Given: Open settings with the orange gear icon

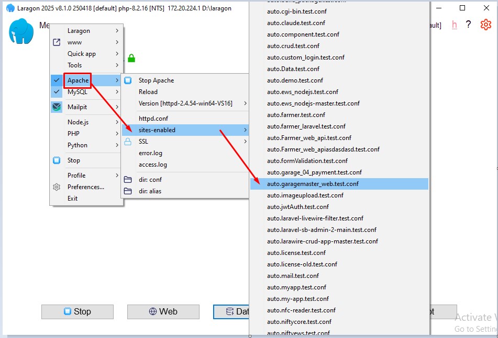Looking at the screenshot, I should click(485, 25).
